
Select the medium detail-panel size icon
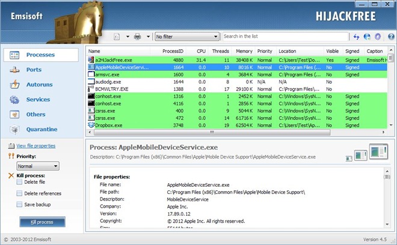(361, 156)
